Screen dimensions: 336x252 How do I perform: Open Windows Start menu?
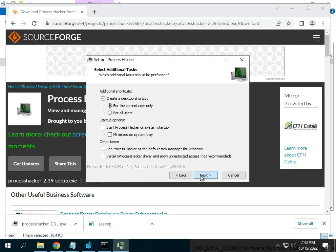pos(8,245)
